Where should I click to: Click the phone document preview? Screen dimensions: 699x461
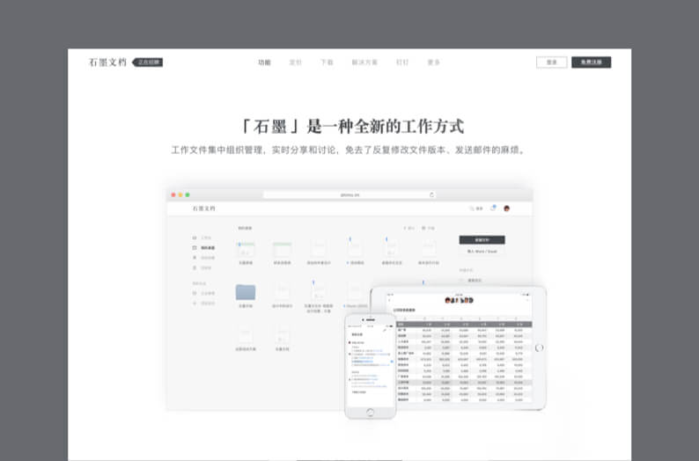pyautogui.click(x=370, y=362)
